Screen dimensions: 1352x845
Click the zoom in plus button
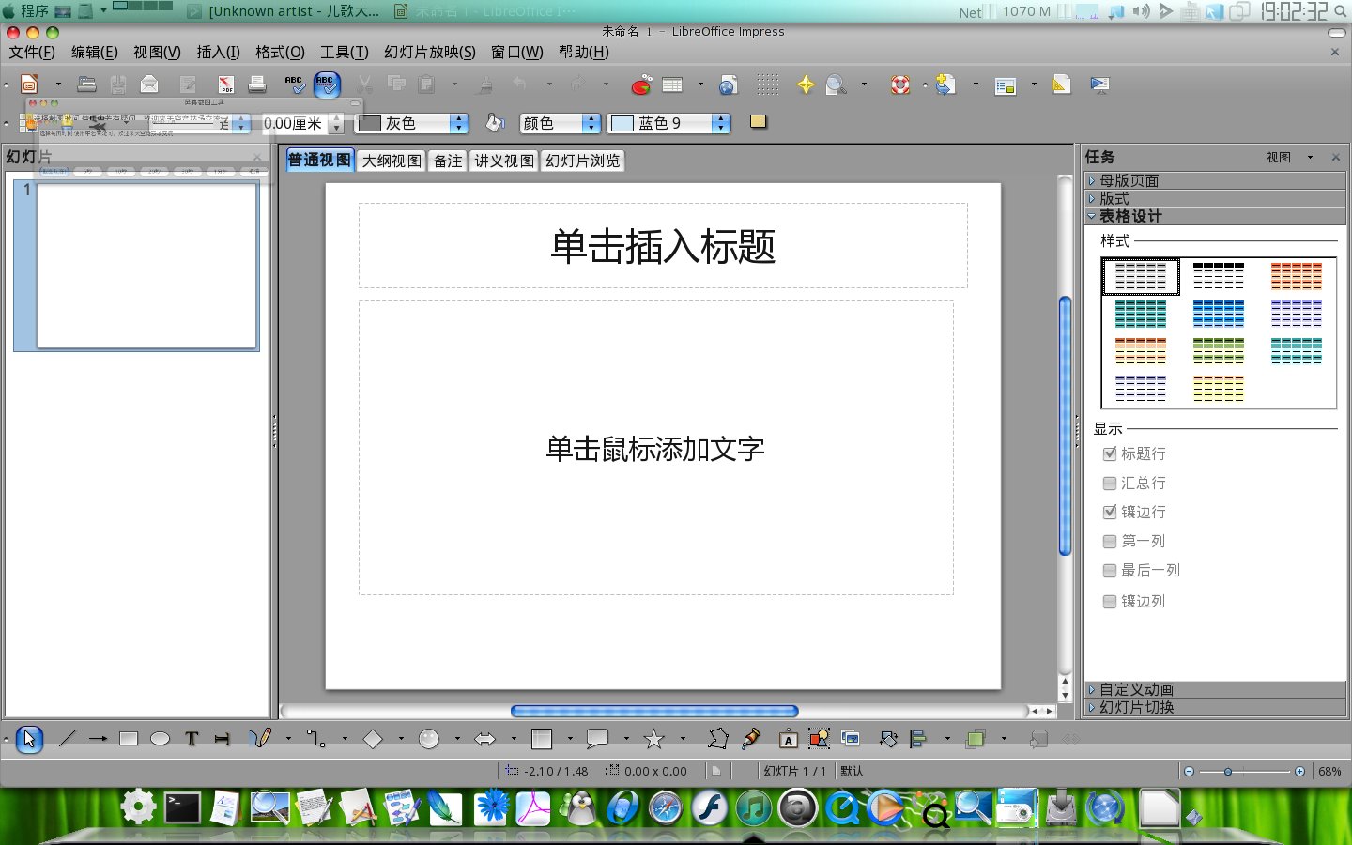coord(1299,771)
